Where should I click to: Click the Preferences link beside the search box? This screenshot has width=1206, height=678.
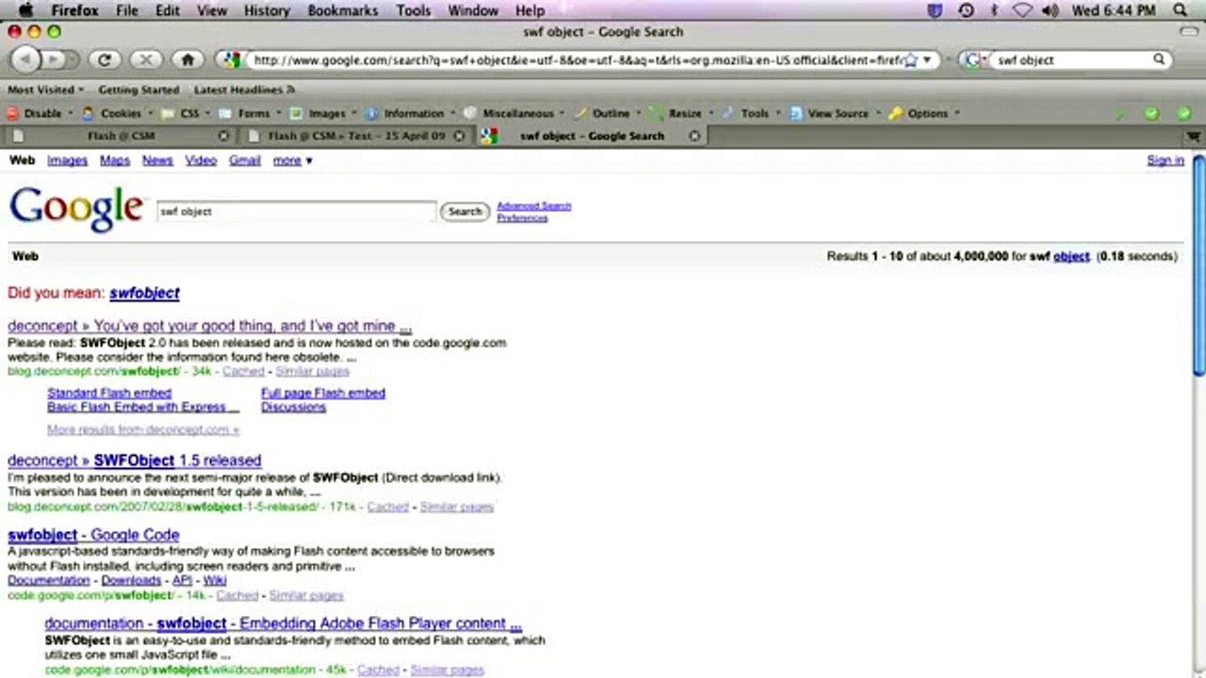(522, 218)
